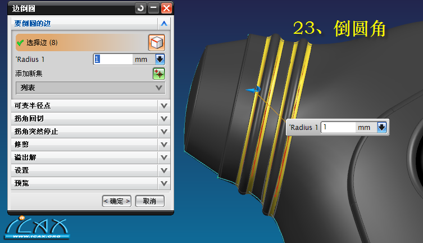The image size is (423, 243).
Task: Minimize the 边倒圆 dialog
Action: click(x=153, y=8)
